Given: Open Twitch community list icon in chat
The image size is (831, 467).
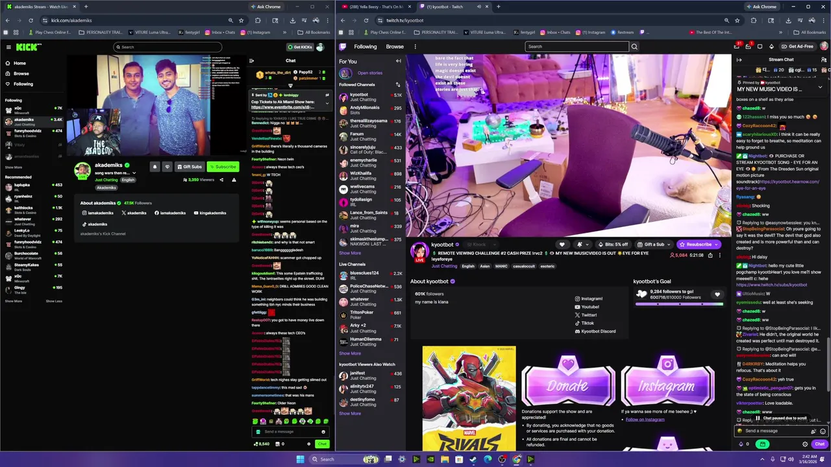Looking at the screenshot, I should tap(824, 60).
